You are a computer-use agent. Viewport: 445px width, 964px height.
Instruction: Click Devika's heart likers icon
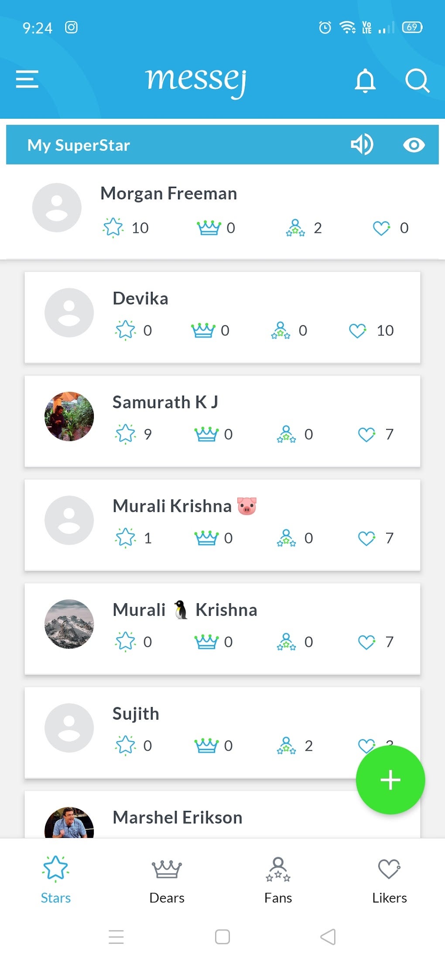pyautogui.click(x=358, y=331)
